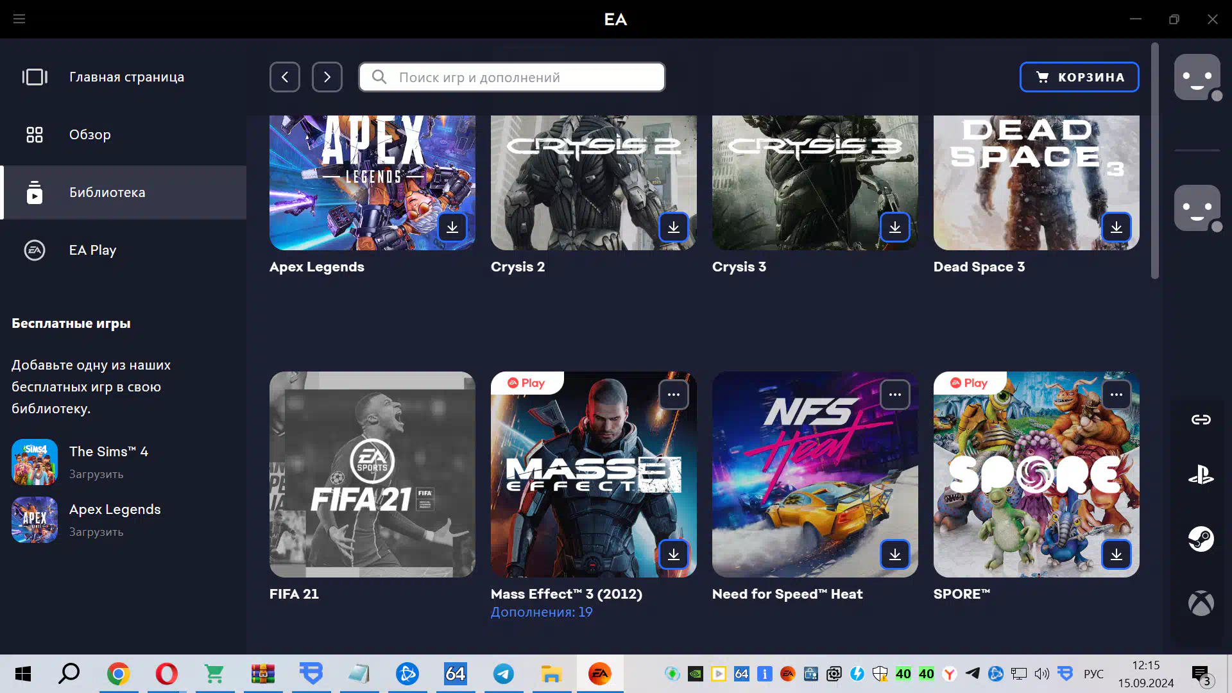Open the Корзина cart button
Viewport: 1232px width, 693px height.
(x=1079, y=77)
